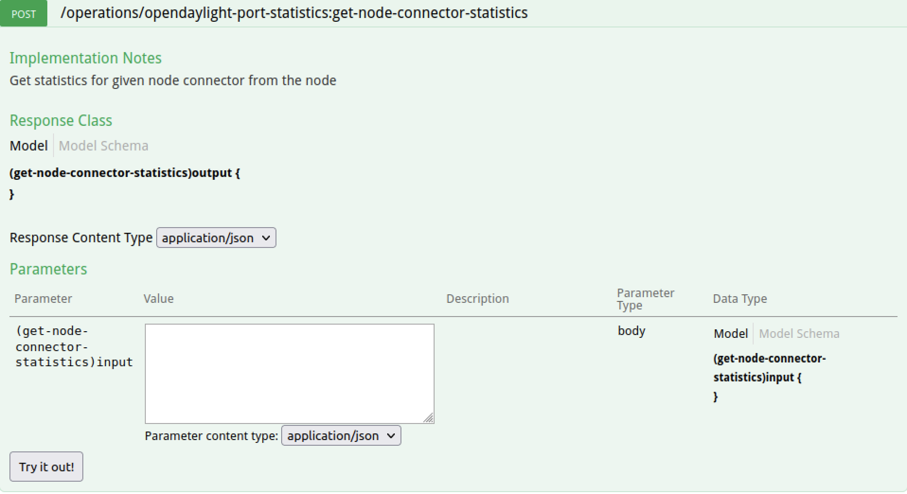Expand the Parameter content type dropdown
This screenshot has height=494, width=907.
(x=341, y=435)
